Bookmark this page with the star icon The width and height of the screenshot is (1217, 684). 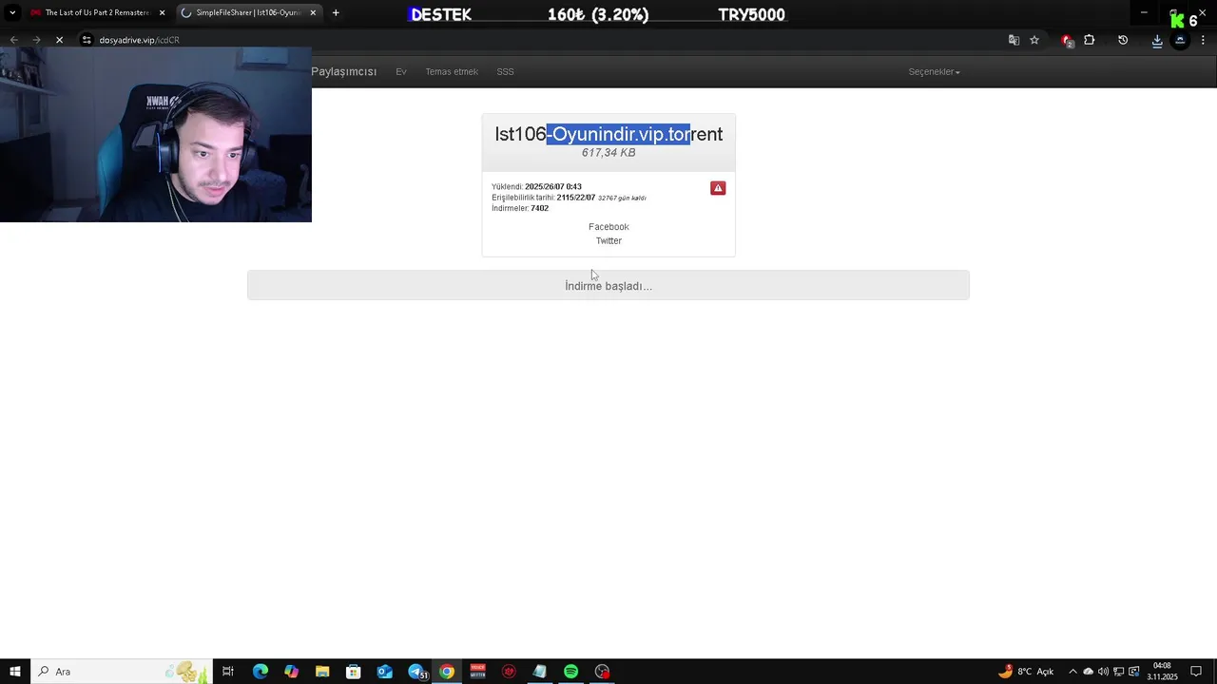click(1034, 40)
